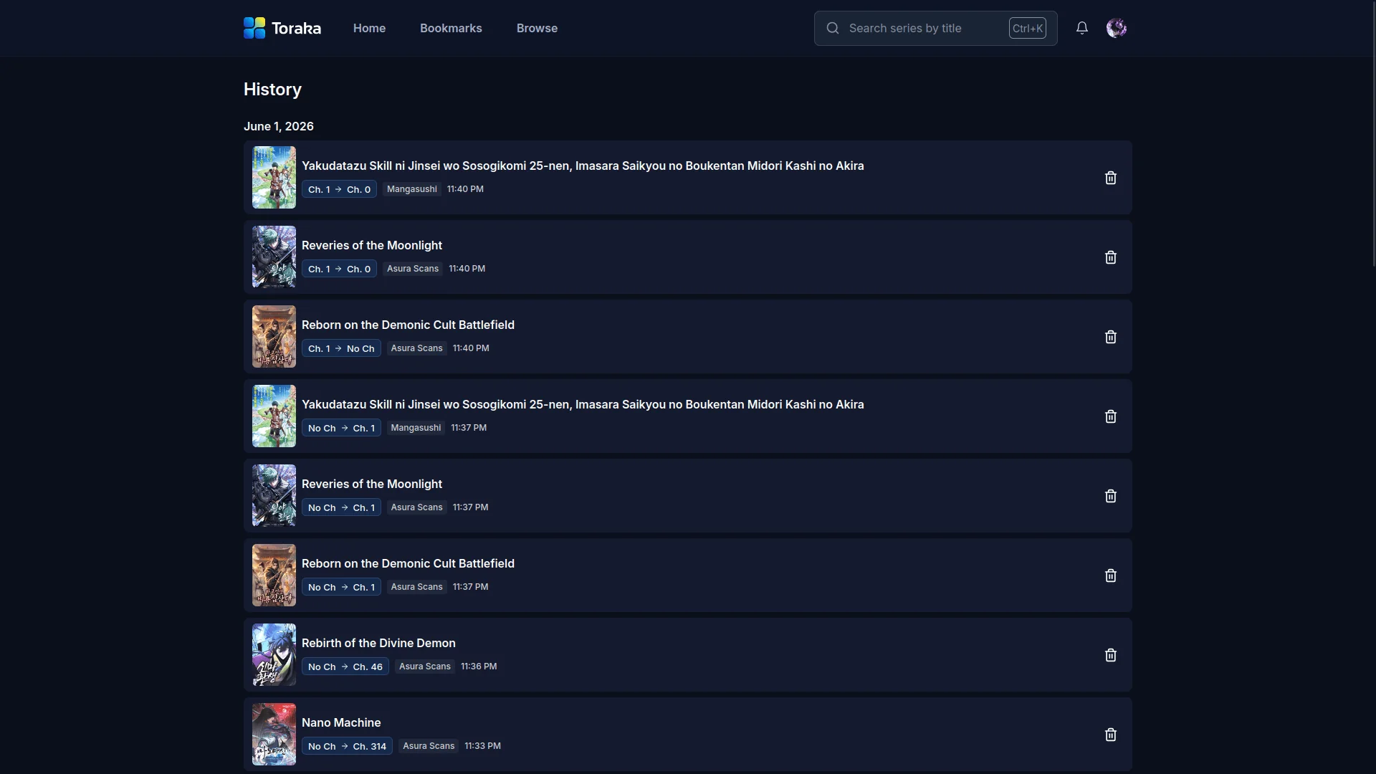Open the Nano Machine title
The image size is (1376, 774).
(x=341, y=722)
